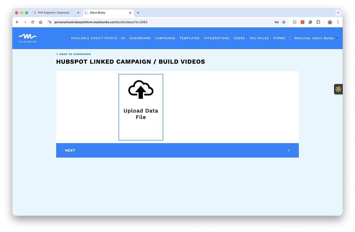Viewport: 355px width, 232px height.
Task: Open the yellow asterisk side widget
Action: pyautogui.click(x=338, y=89)
